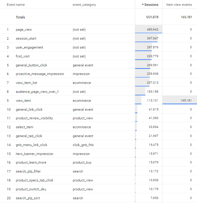Image resolution: width=197 pixels, height=203 pixels.
Task: Select the Event name column header
Action: (16, 5)
